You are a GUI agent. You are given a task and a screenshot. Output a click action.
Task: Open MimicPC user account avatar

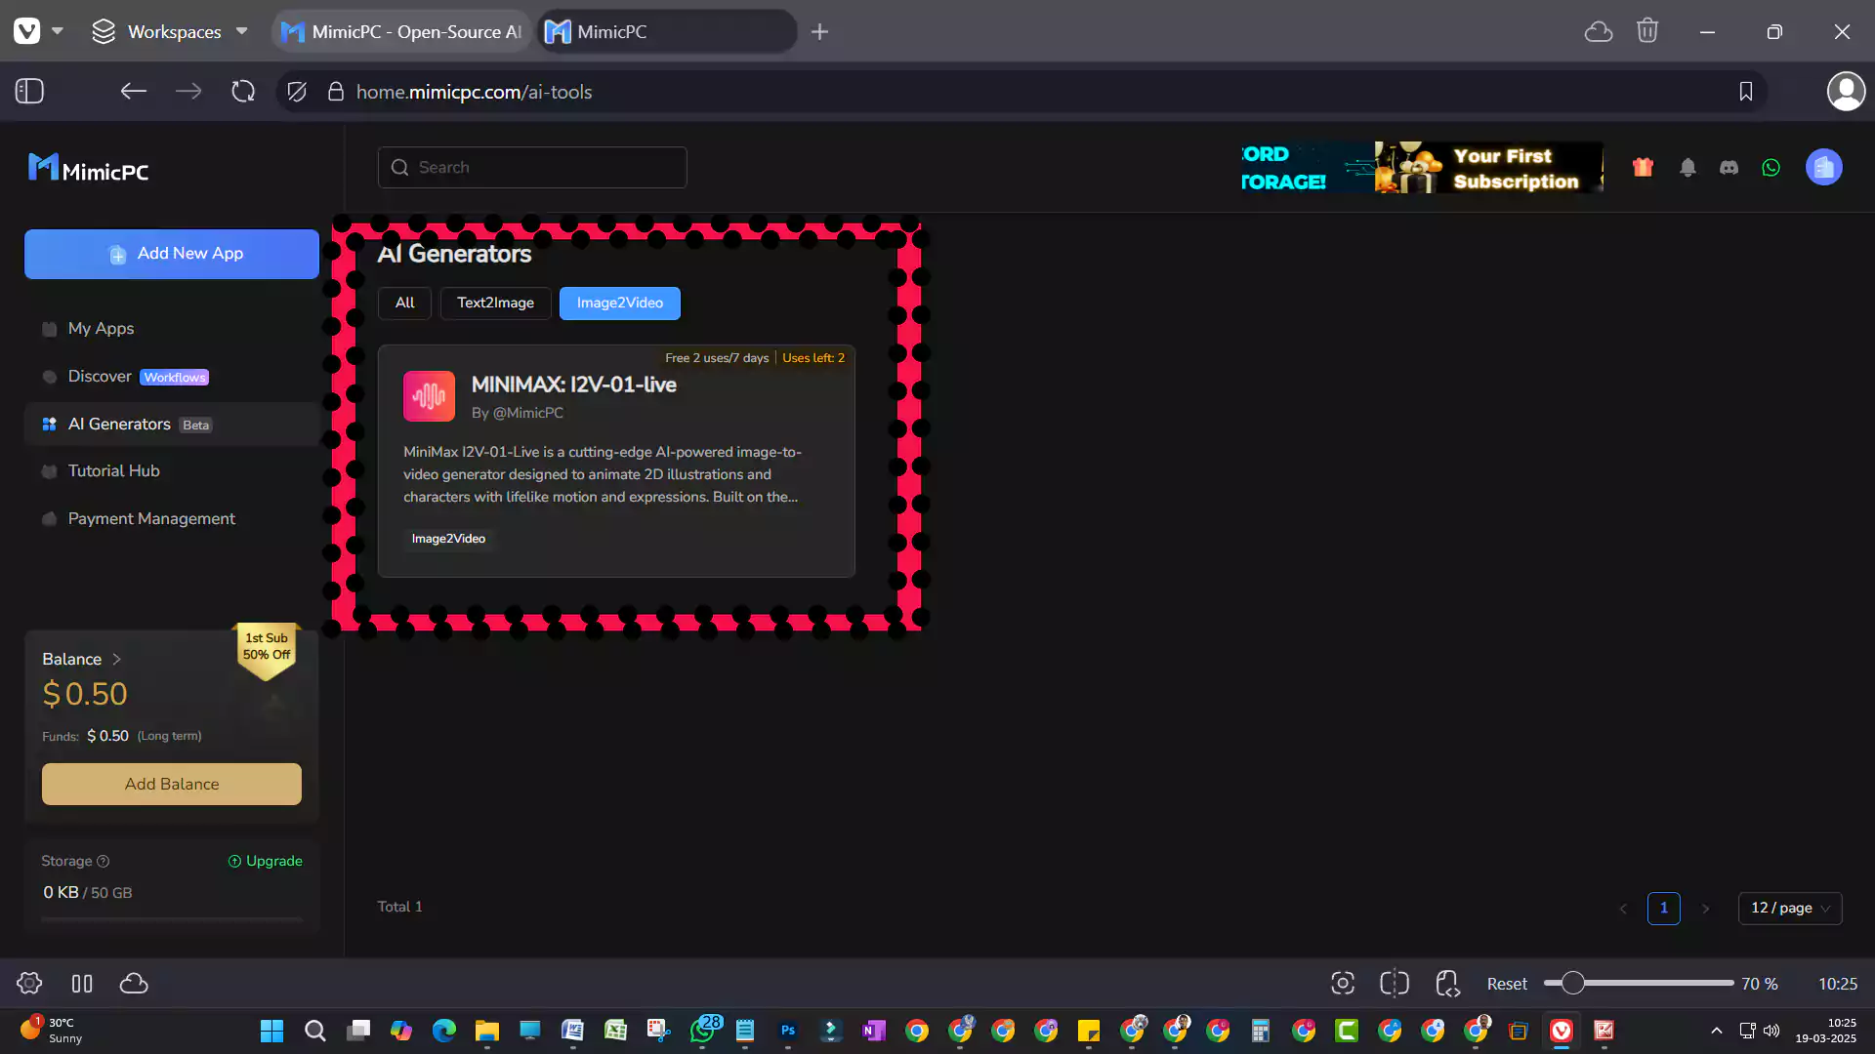pos(1823,167)
